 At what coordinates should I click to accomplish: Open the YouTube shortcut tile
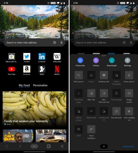coord(11,70)
